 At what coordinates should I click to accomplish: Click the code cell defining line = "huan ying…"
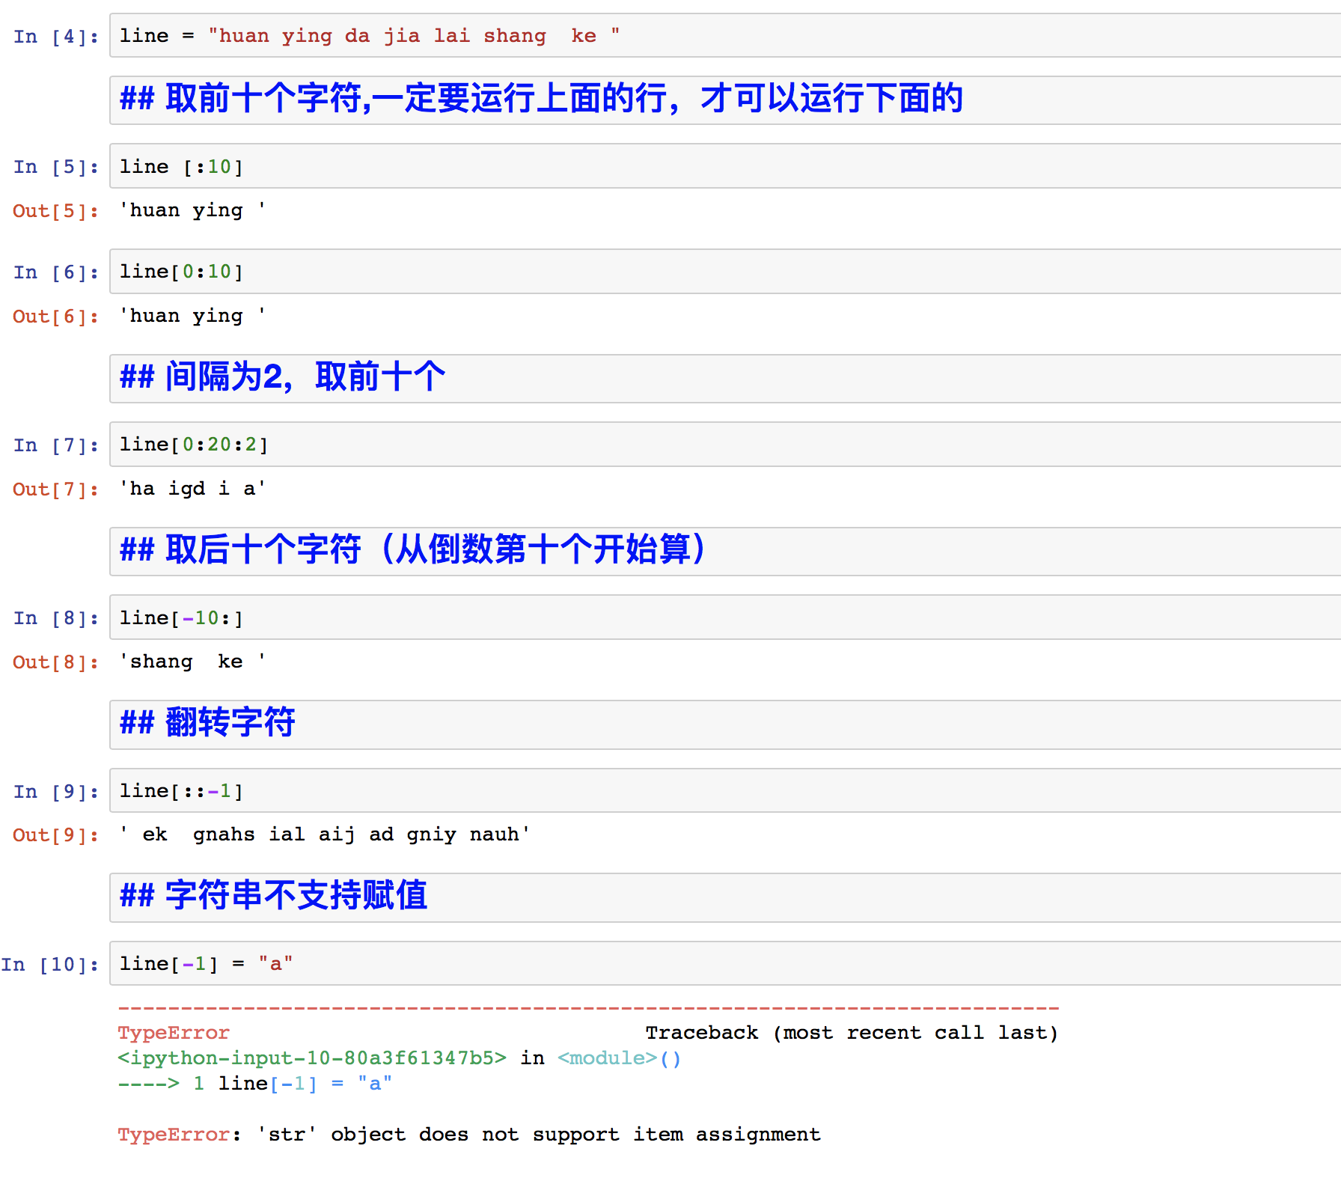pyautogui.click(x=725, y=35)
